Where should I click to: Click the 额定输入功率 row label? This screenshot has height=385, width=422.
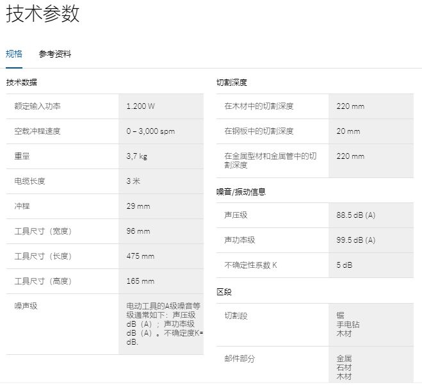38,106
